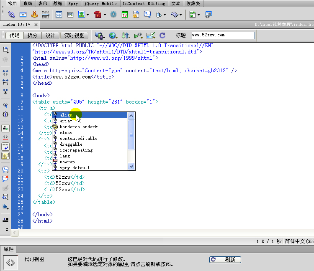Click scroll-down arrow of code hints list
Viewport: 314px width, 271px height.
tap(131, 166)
